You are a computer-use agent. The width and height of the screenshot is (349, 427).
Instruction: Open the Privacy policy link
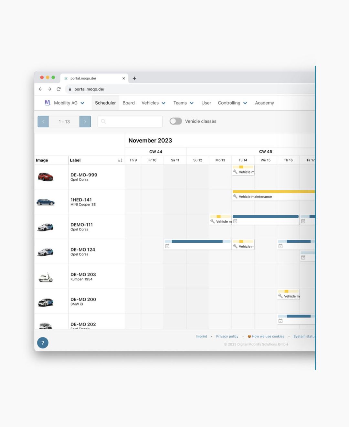[x=227, y=336]
